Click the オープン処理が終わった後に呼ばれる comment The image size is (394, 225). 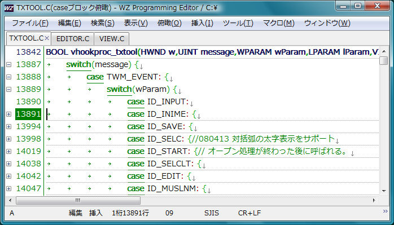point(278,151)
